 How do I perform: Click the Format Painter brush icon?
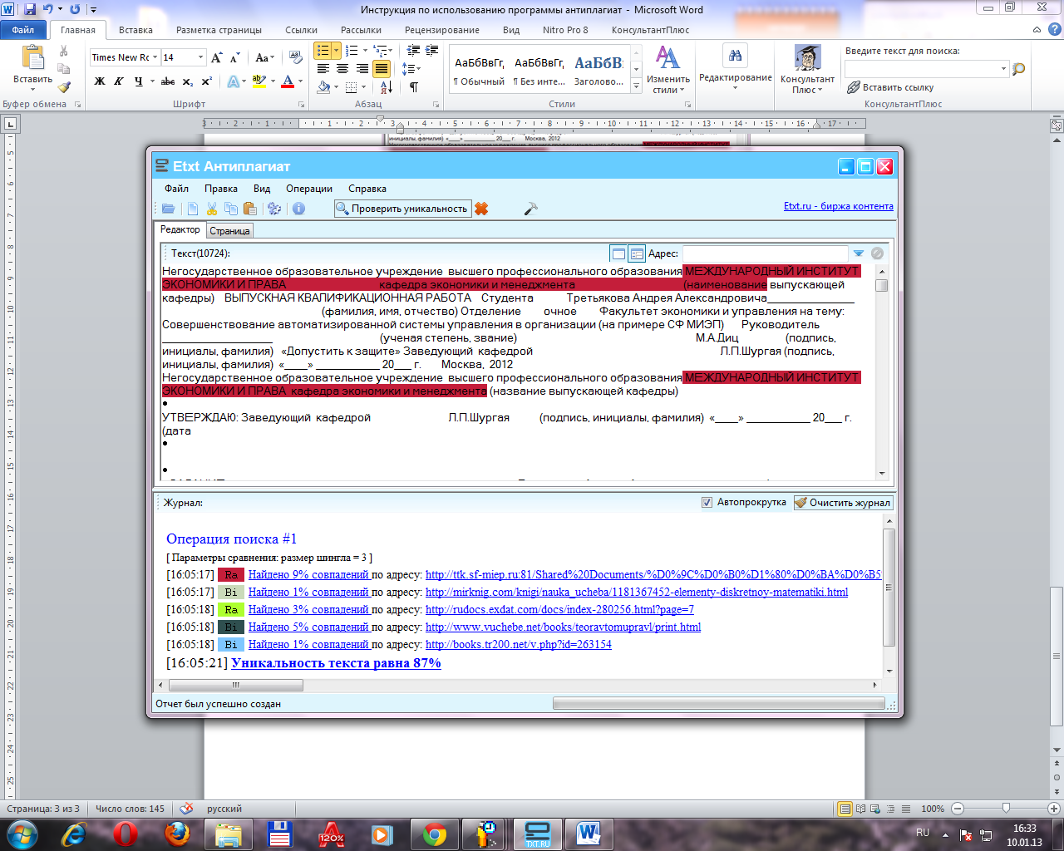[64, 86]
